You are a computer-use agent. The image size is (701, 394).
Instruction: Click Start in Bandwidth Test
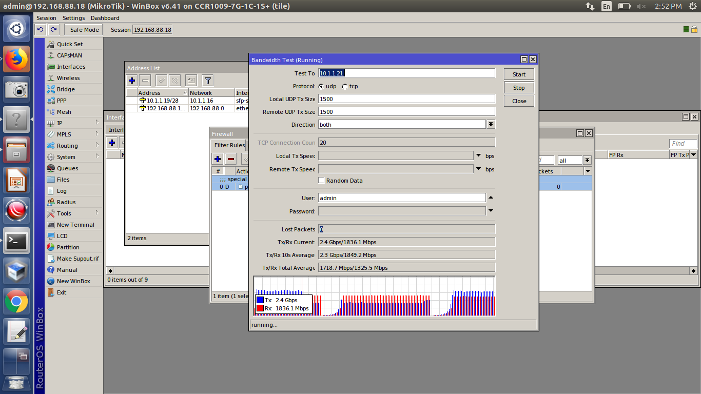519,74
